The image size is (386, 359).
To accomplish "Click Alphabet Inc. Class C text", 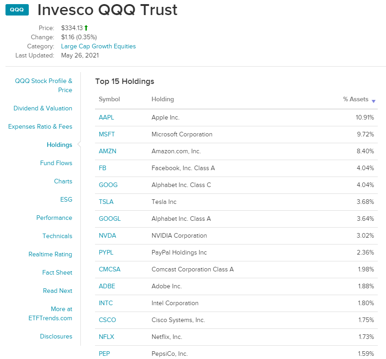I will (x=181, y=185).
